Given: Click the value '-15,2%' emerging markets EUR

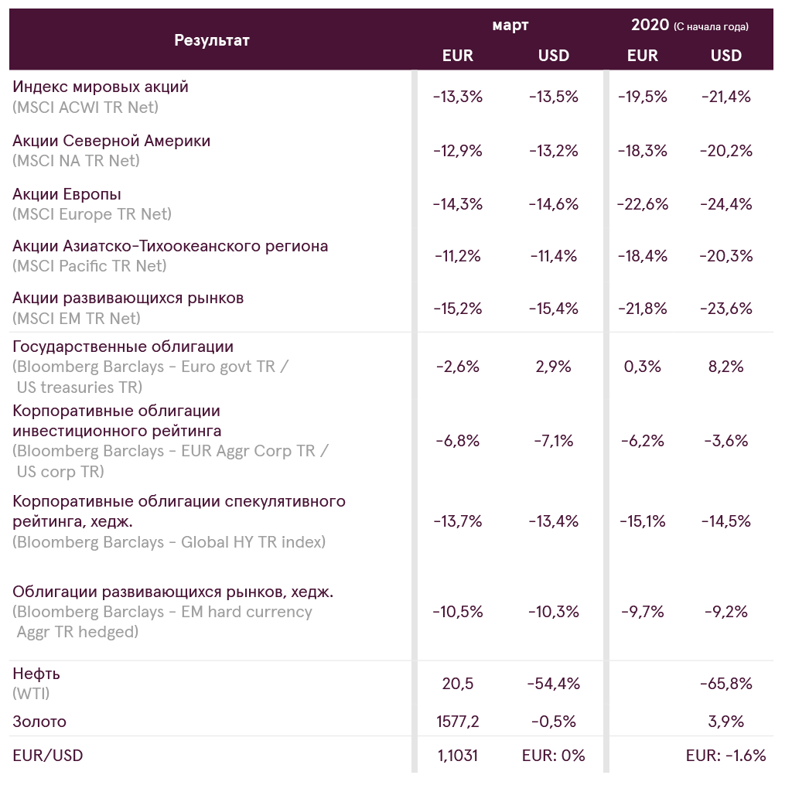Looking at the screenshot, I should point(458,309).
